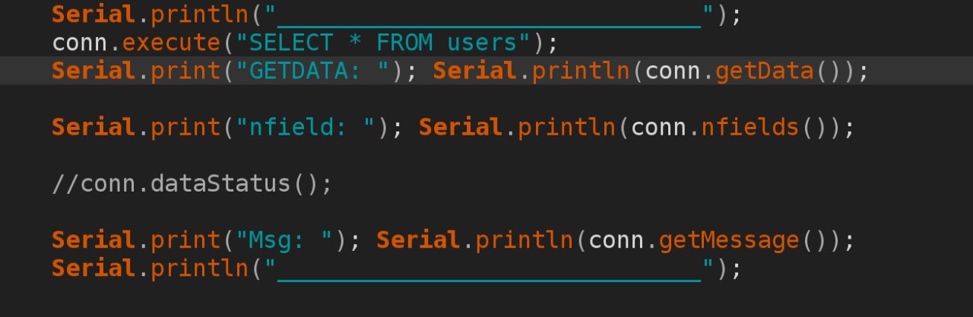Click the underscore string on the last line
Screen dimensions: 973x317
(488, 268)
